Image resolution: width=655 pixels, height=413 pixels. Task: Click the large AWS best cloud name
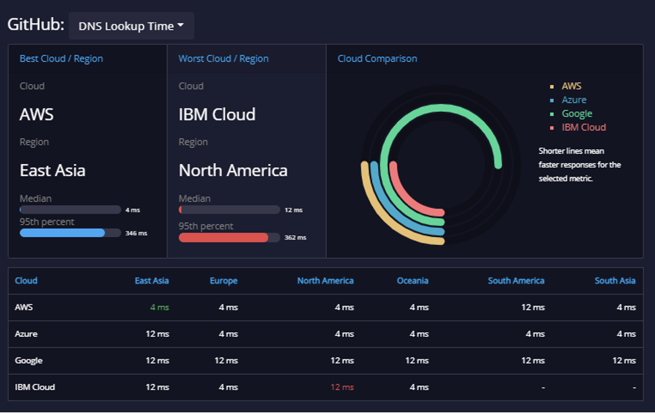pos(37,115)
